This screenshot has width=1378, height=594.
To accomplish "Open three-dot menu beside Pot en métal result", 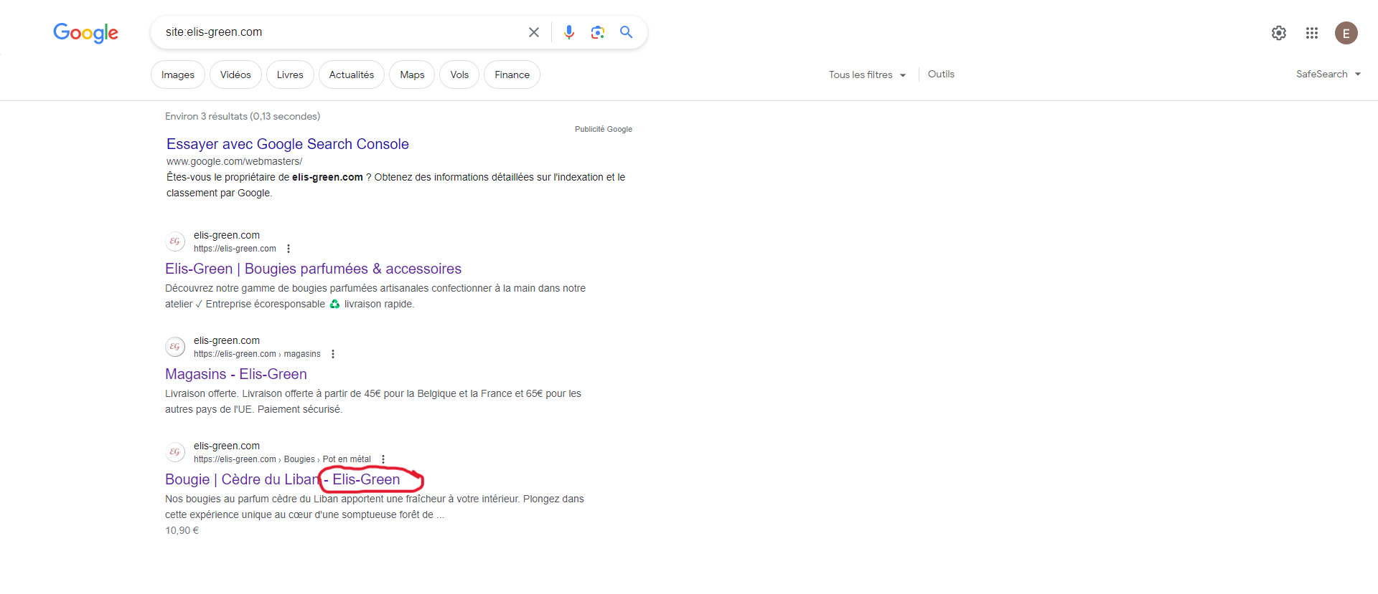I will click(383, 459).
